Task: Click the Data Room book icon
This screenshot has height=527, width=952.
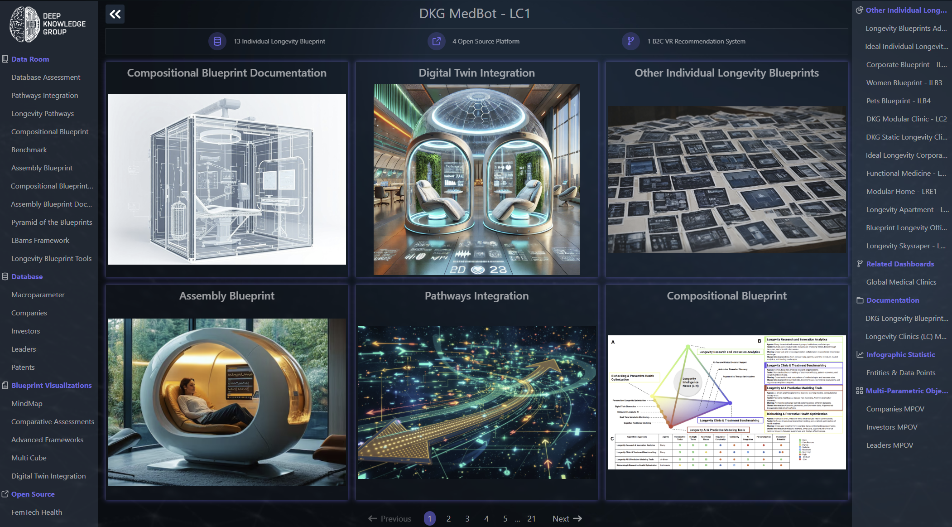Action: click(x=5, y=59)
